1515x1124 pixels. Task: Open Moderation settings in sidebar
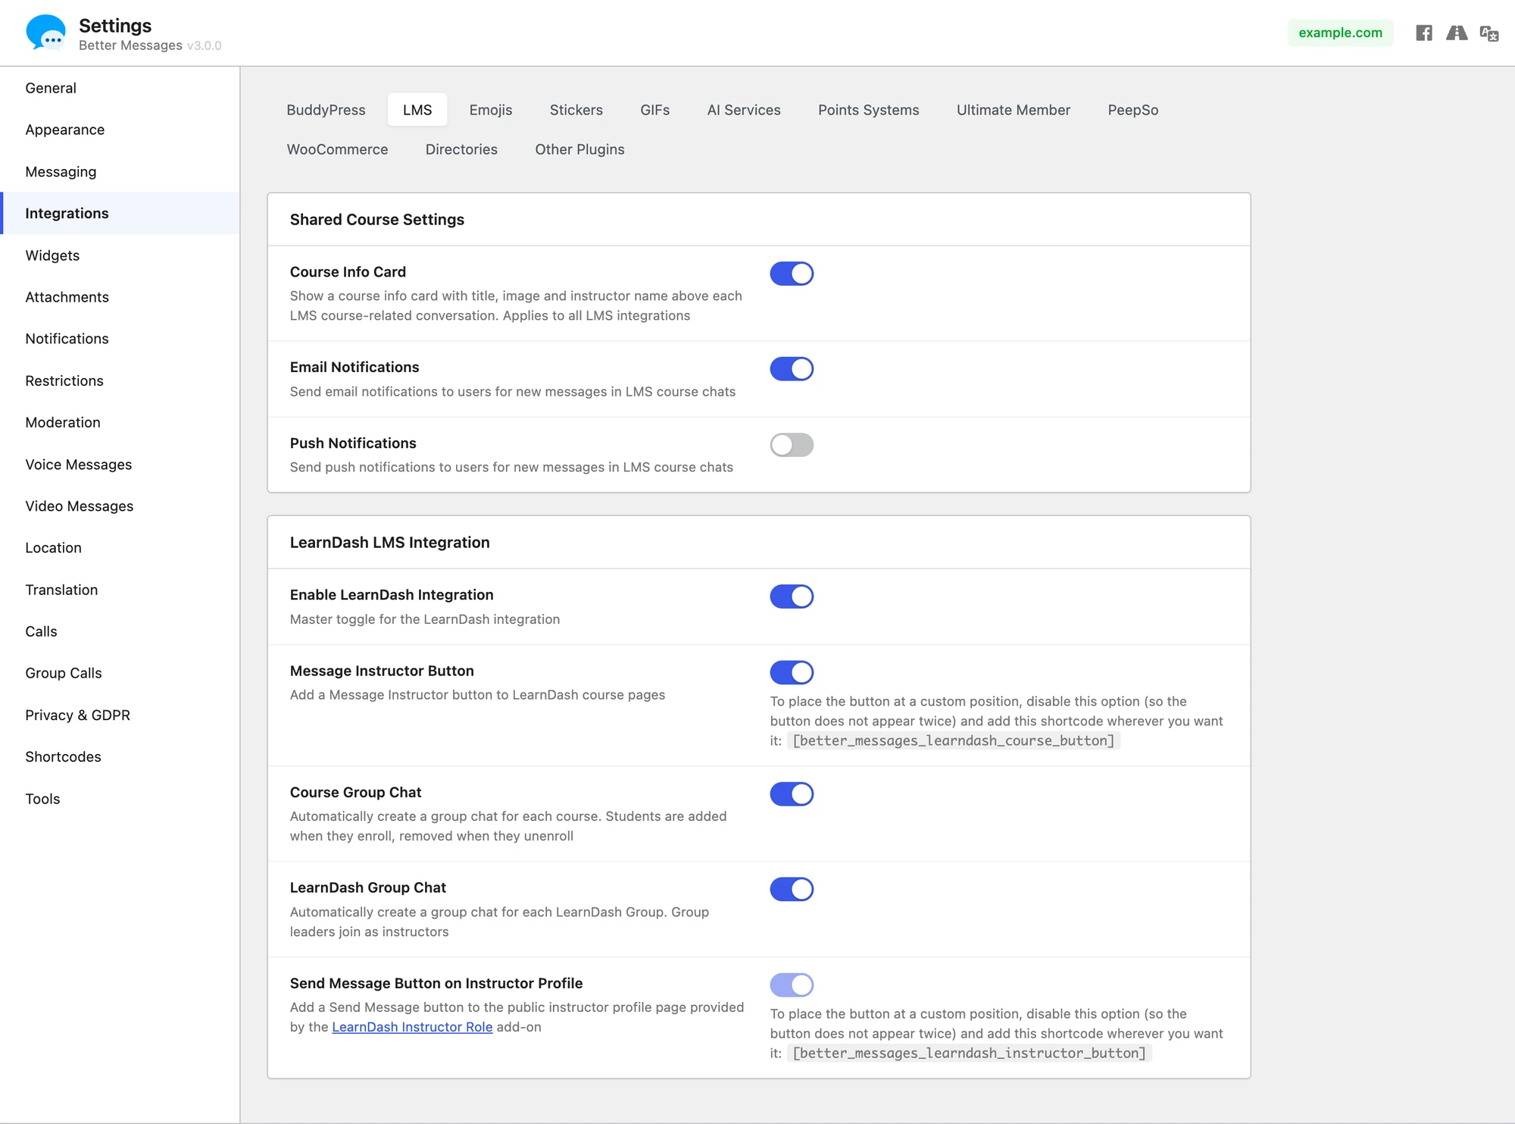120,422
